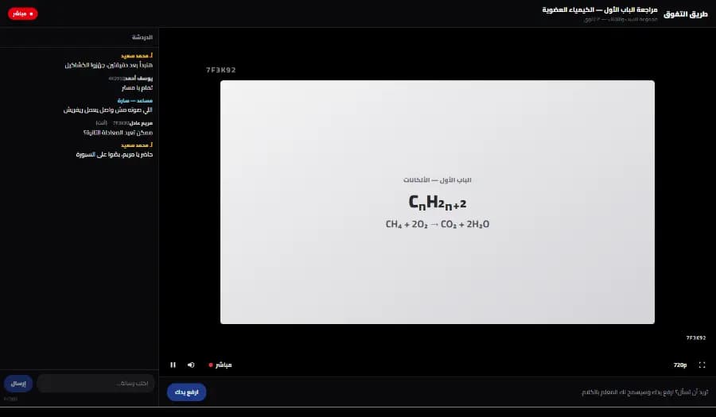Viewport: 716px width, 417px height.
Task: Click sender name مريم عادل in chat
Action: [x=141, y=122]
